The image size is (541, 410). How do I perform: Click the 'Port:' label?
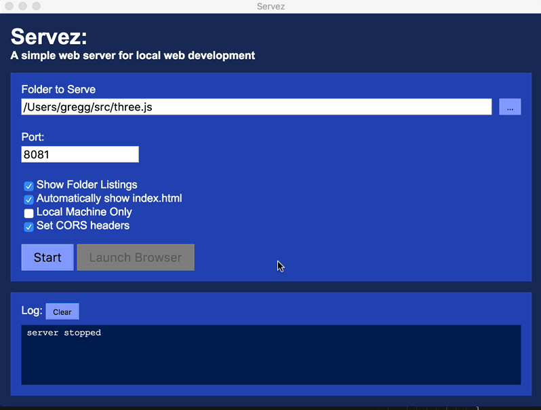[x=33, y=137]
